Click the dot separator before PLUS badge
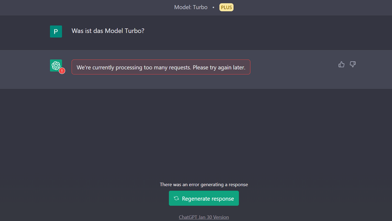Screen dimensions: 392x221 pos(213,8)
